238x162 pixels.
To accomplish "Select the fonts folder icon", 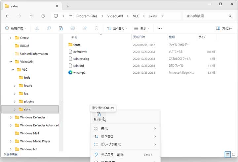I will point(70,45).
